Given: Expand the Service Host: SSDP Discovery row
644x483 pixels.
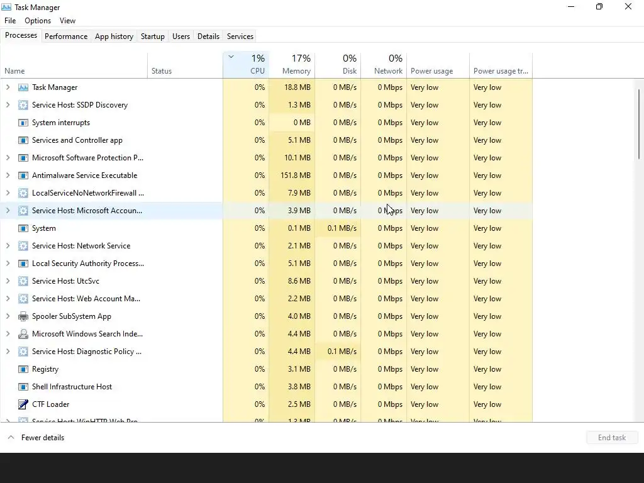Looking at the screenshot, I should click(8, 105).
